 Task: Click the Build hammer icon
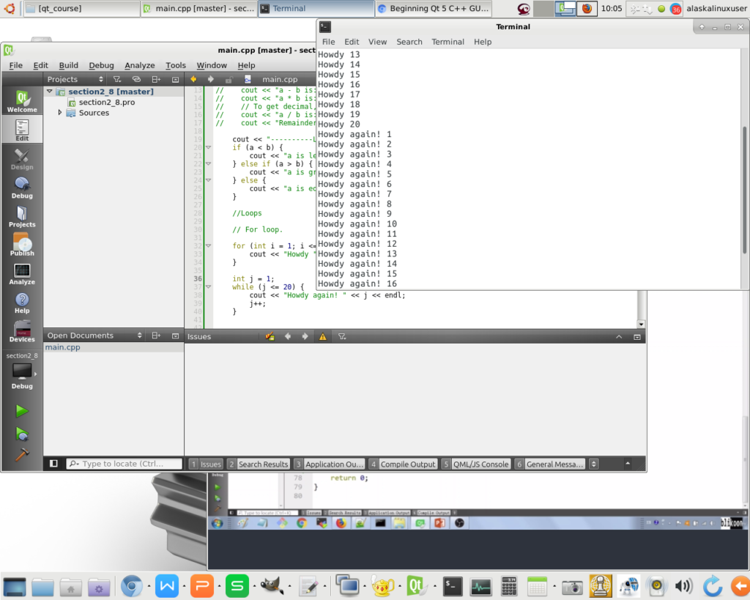click(22, 455)
